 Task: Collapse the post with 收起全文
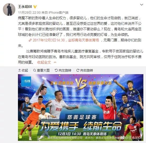(x=44, y=62)
